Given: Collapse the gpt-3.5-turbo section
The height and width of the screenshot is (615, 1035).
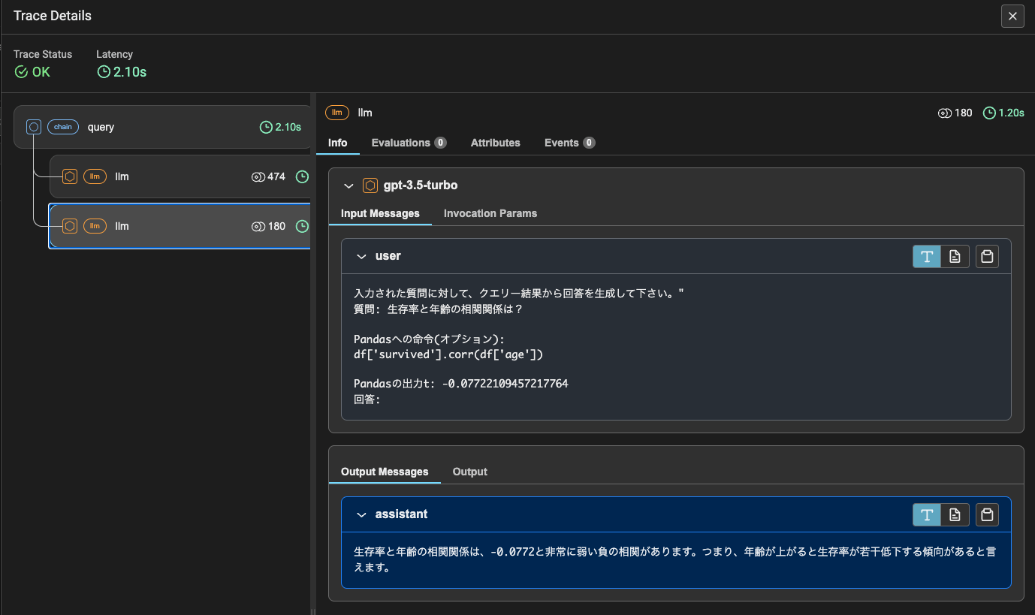Looking at the screenshot, I should point(349,185).
